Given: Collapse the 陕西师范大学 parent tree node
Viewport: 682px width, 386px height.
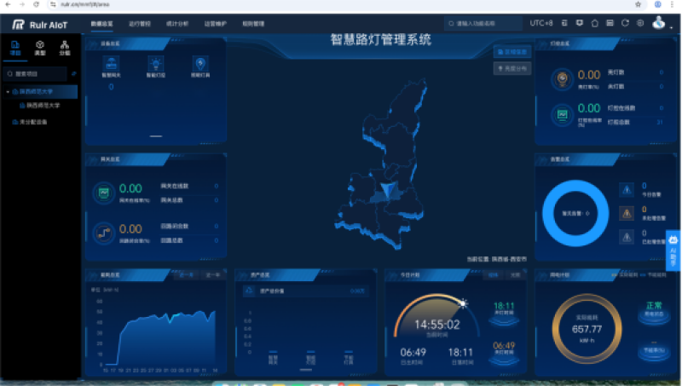Looking at the screenshot, I should [8, 91].
